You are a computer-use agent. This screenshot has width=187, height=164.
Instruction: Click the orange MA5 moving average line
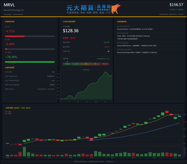112,134
